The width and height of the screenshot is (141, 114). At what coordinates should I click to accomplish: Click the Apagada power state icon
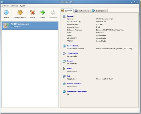coord(12,27)
